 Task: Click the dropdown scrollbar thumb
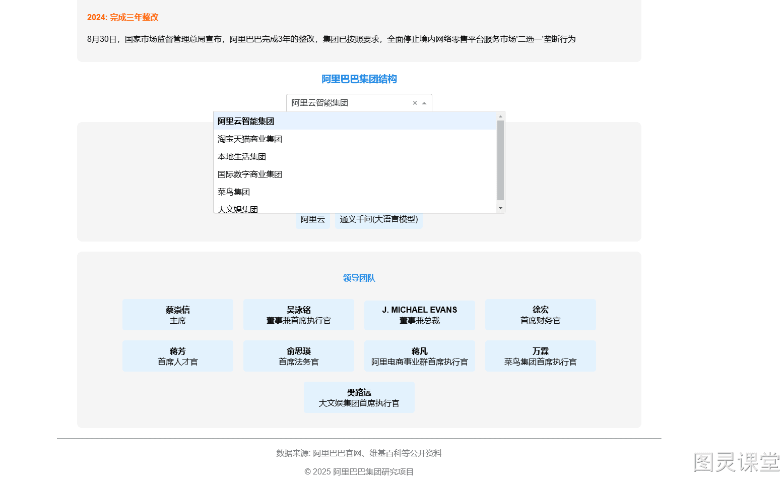tap(500, 161)
